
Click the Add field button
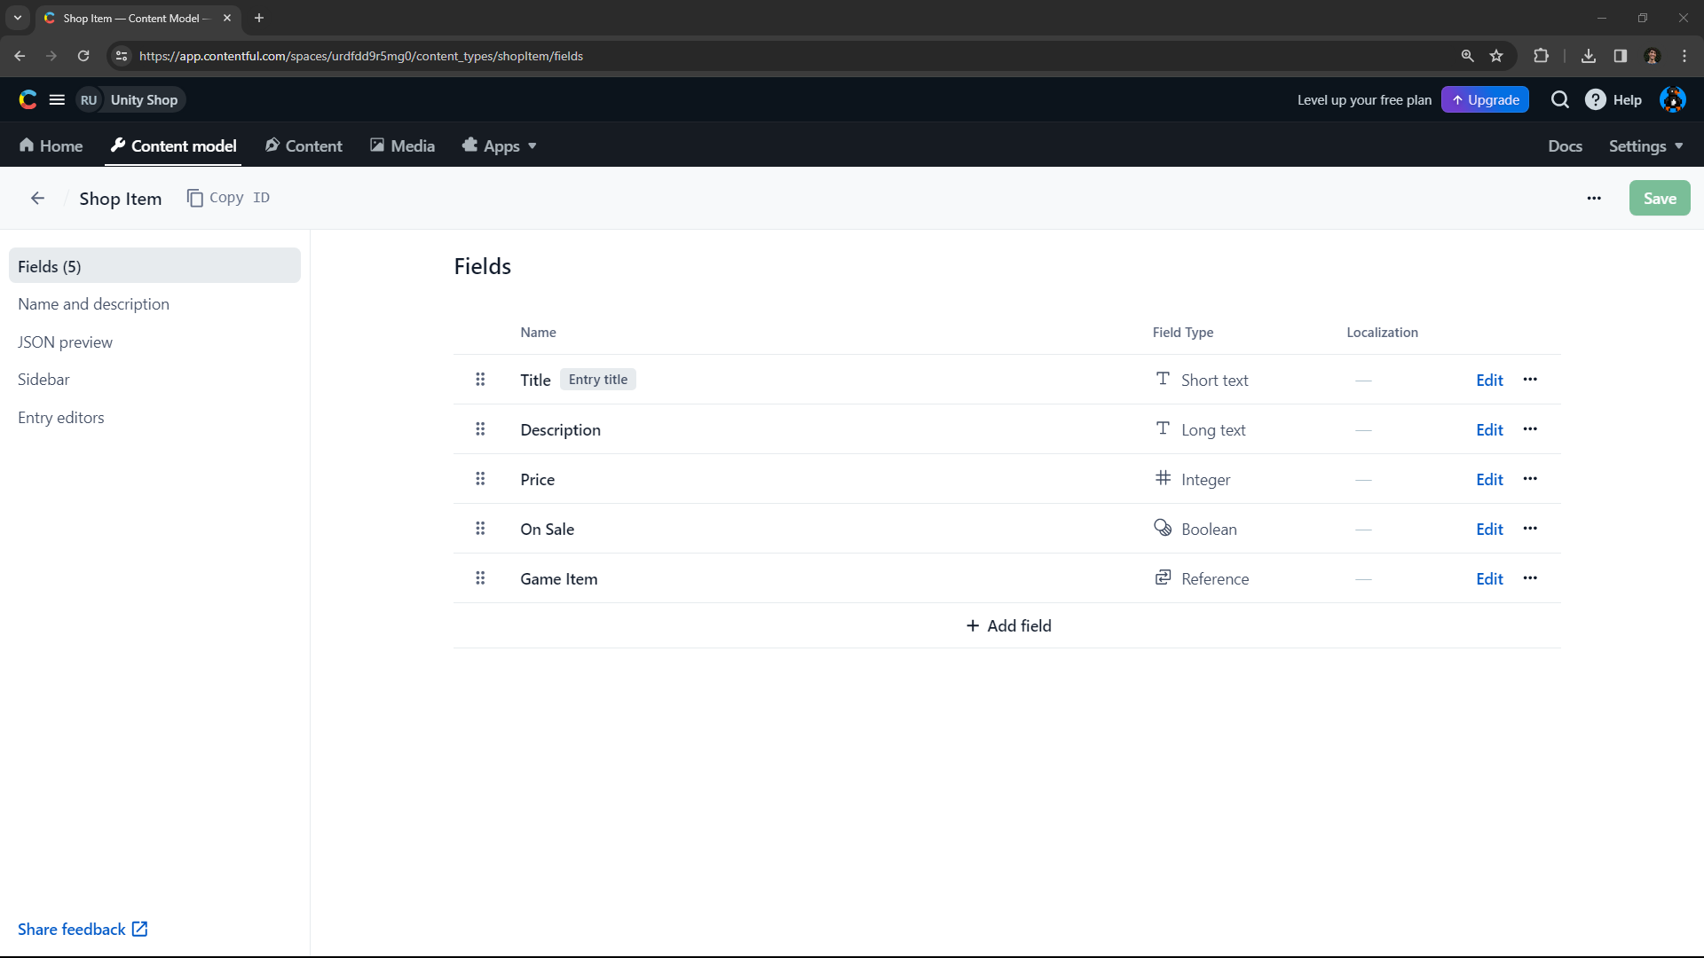click(1008, 626)
